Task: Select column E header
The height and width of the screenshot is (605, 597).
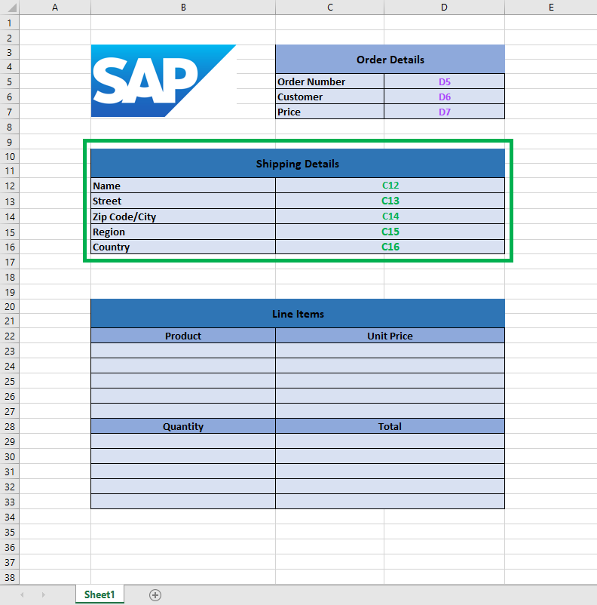Action: pos(551,8)
